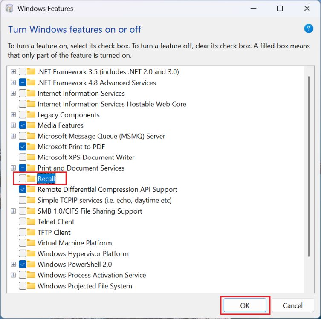The image size is (321, 319).
Task: Check the TFTP Client box
Action: 23,232
